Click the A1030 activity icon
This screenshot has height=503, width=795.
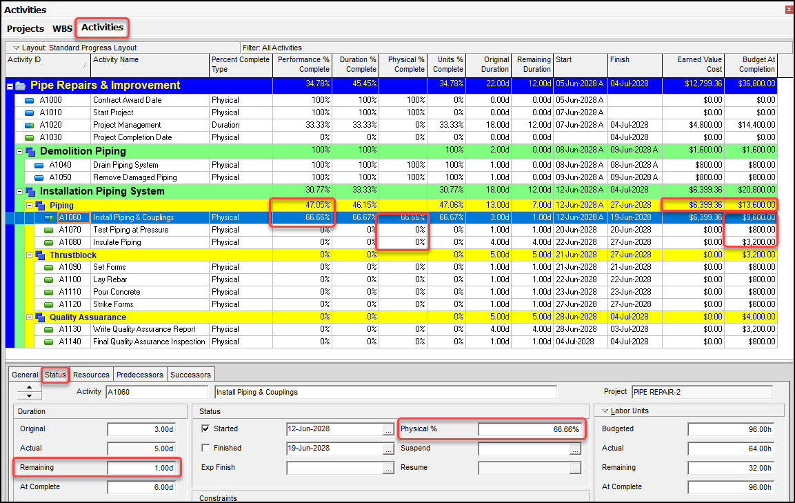30,137
